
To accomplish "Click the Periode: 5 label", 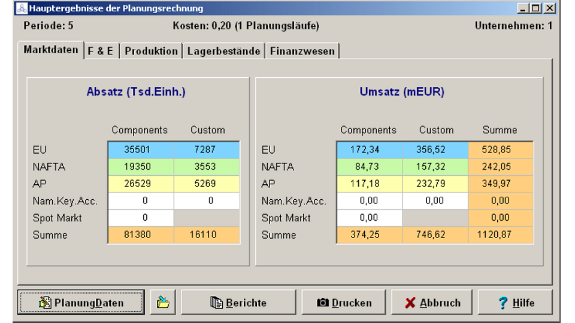I will pyautogui.click(x=49, y=26).
